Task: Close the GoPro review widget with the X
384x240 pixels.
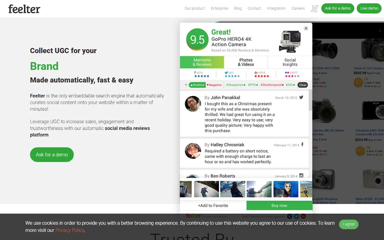Action: [x=306, y=28]
